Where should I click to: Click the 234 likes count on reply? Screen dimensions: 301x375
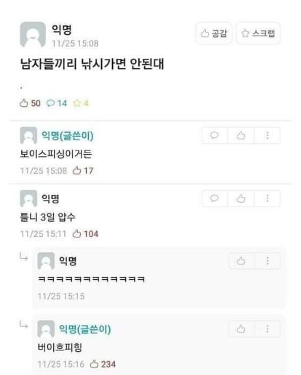(103, 364)
